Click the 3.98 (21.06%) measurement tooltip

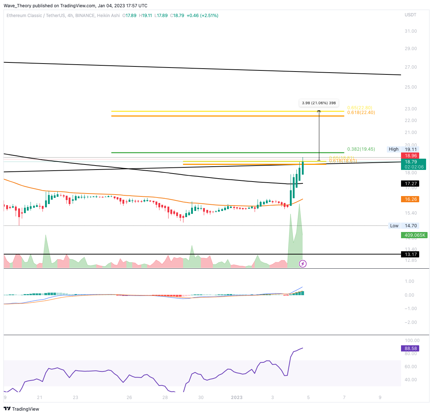coord(319,103)
